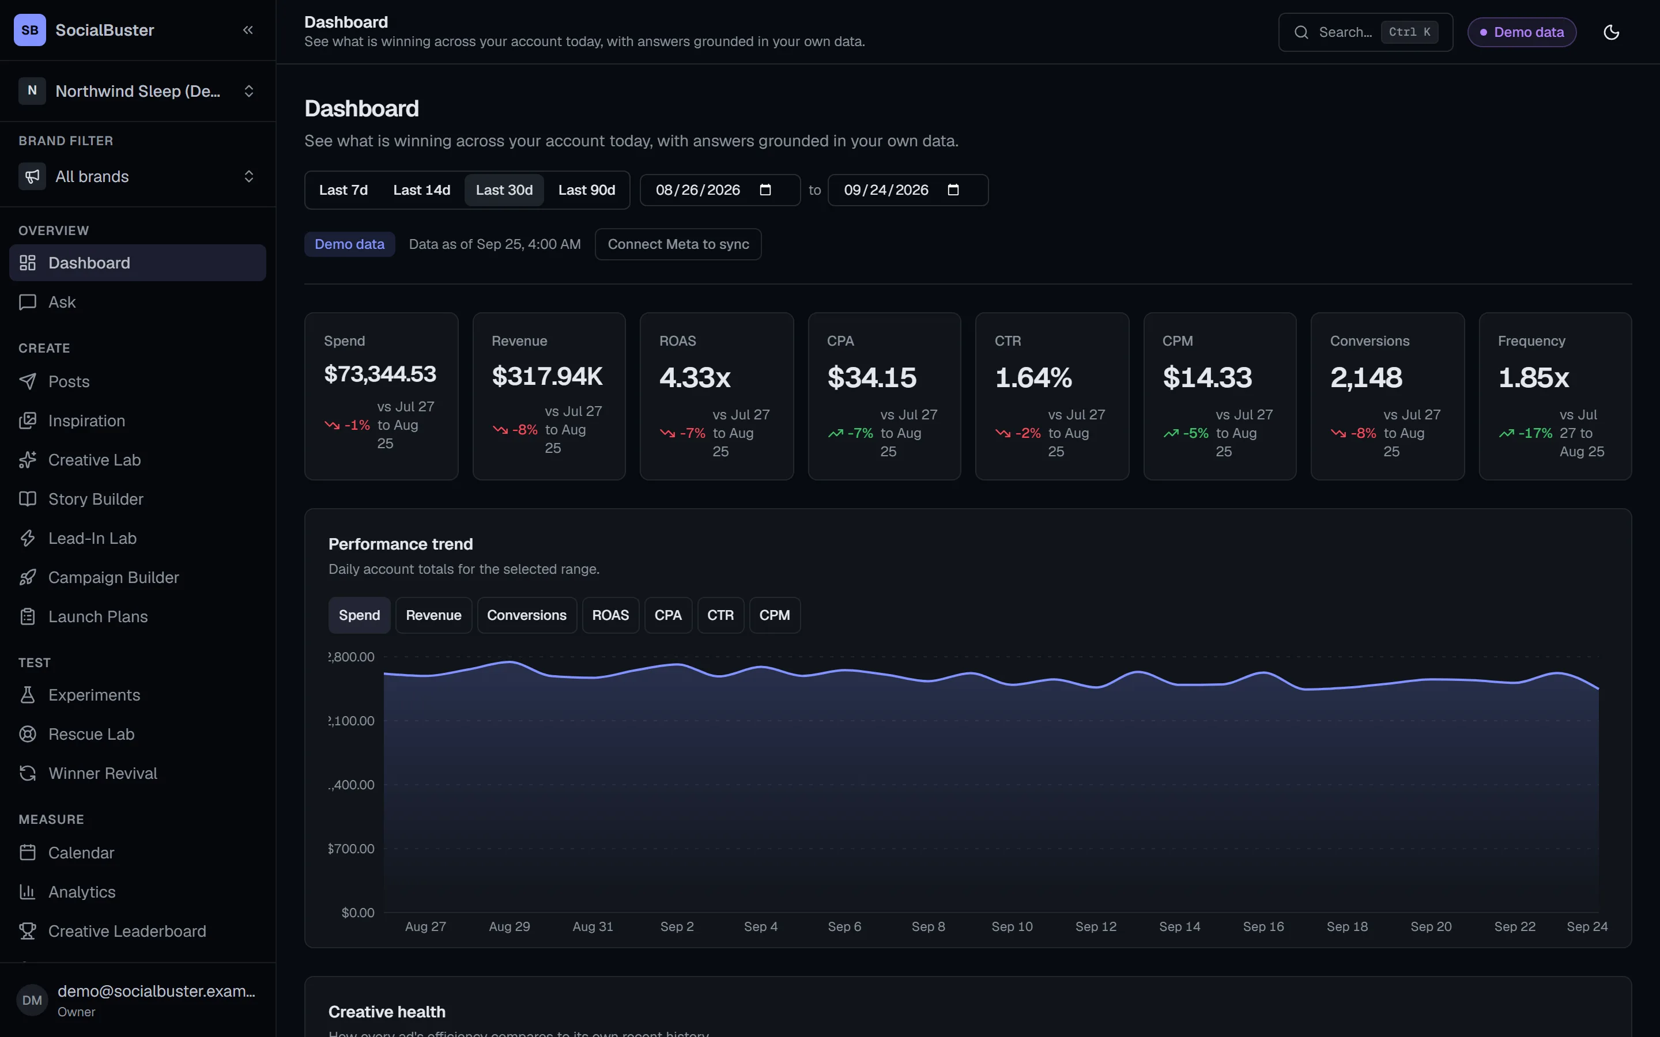Open the Rescue Lab page
Viewport: 1660px width, 1037px height.
click(138, 734)
